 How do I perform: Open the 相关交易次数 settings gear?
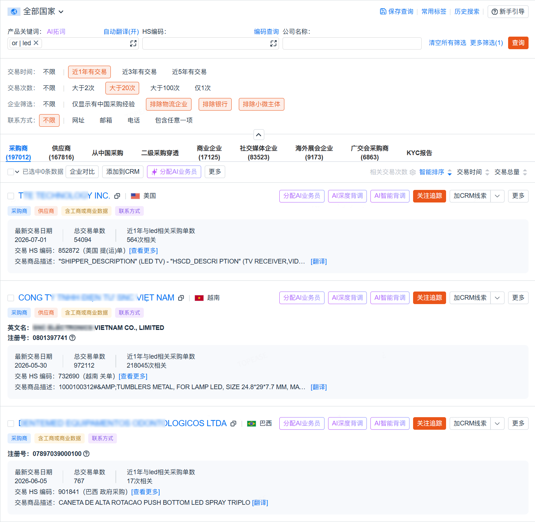click(412, 172)
